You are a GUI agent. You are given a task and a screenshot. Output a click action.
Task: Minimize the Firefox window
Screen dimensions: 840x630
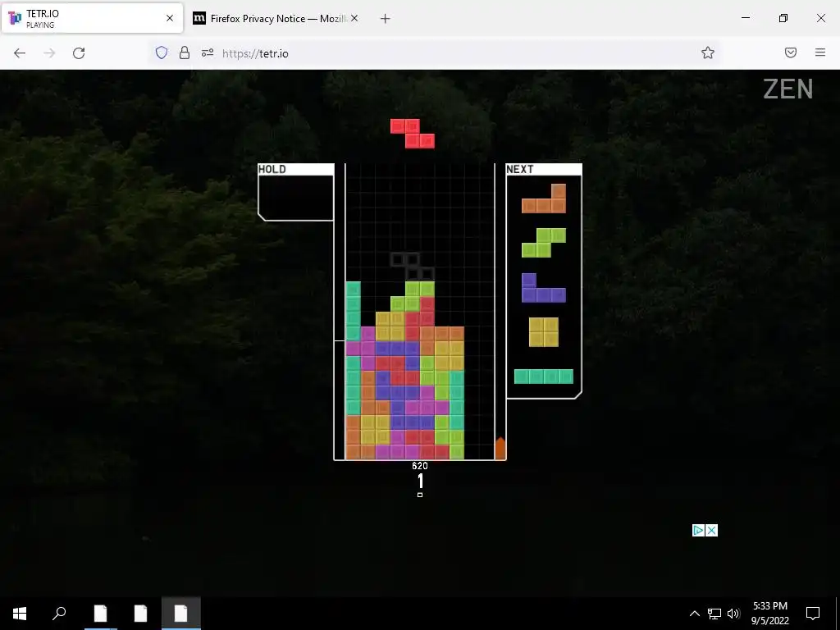[x=745, y=18]
